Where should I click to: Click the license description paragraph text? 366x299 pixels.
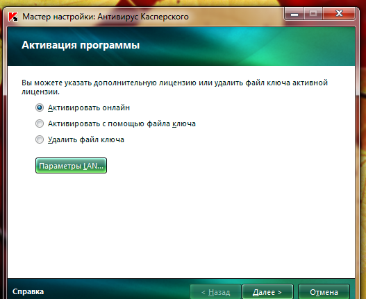click(x=174, y=87)
